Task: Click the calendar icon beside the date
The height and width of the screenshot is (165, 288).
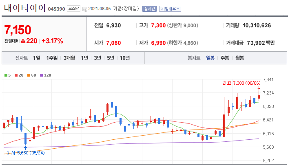Action: 85,9
